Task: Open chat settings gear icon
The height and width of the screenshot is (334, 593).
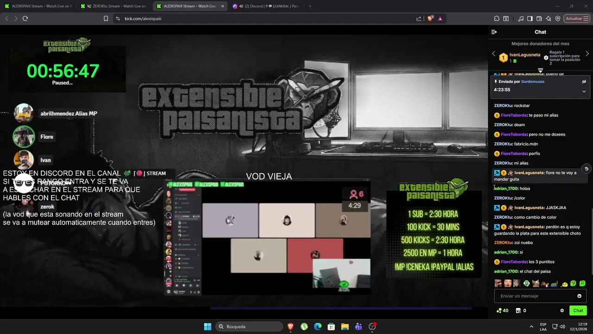Action: pyautogui.click(x=562, y=311)
